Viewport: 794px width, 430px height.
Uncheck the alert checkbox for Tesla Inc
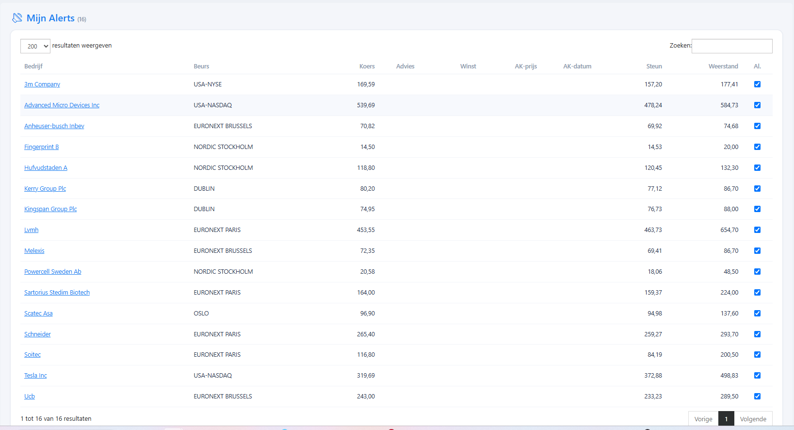[x=757, y=376]
